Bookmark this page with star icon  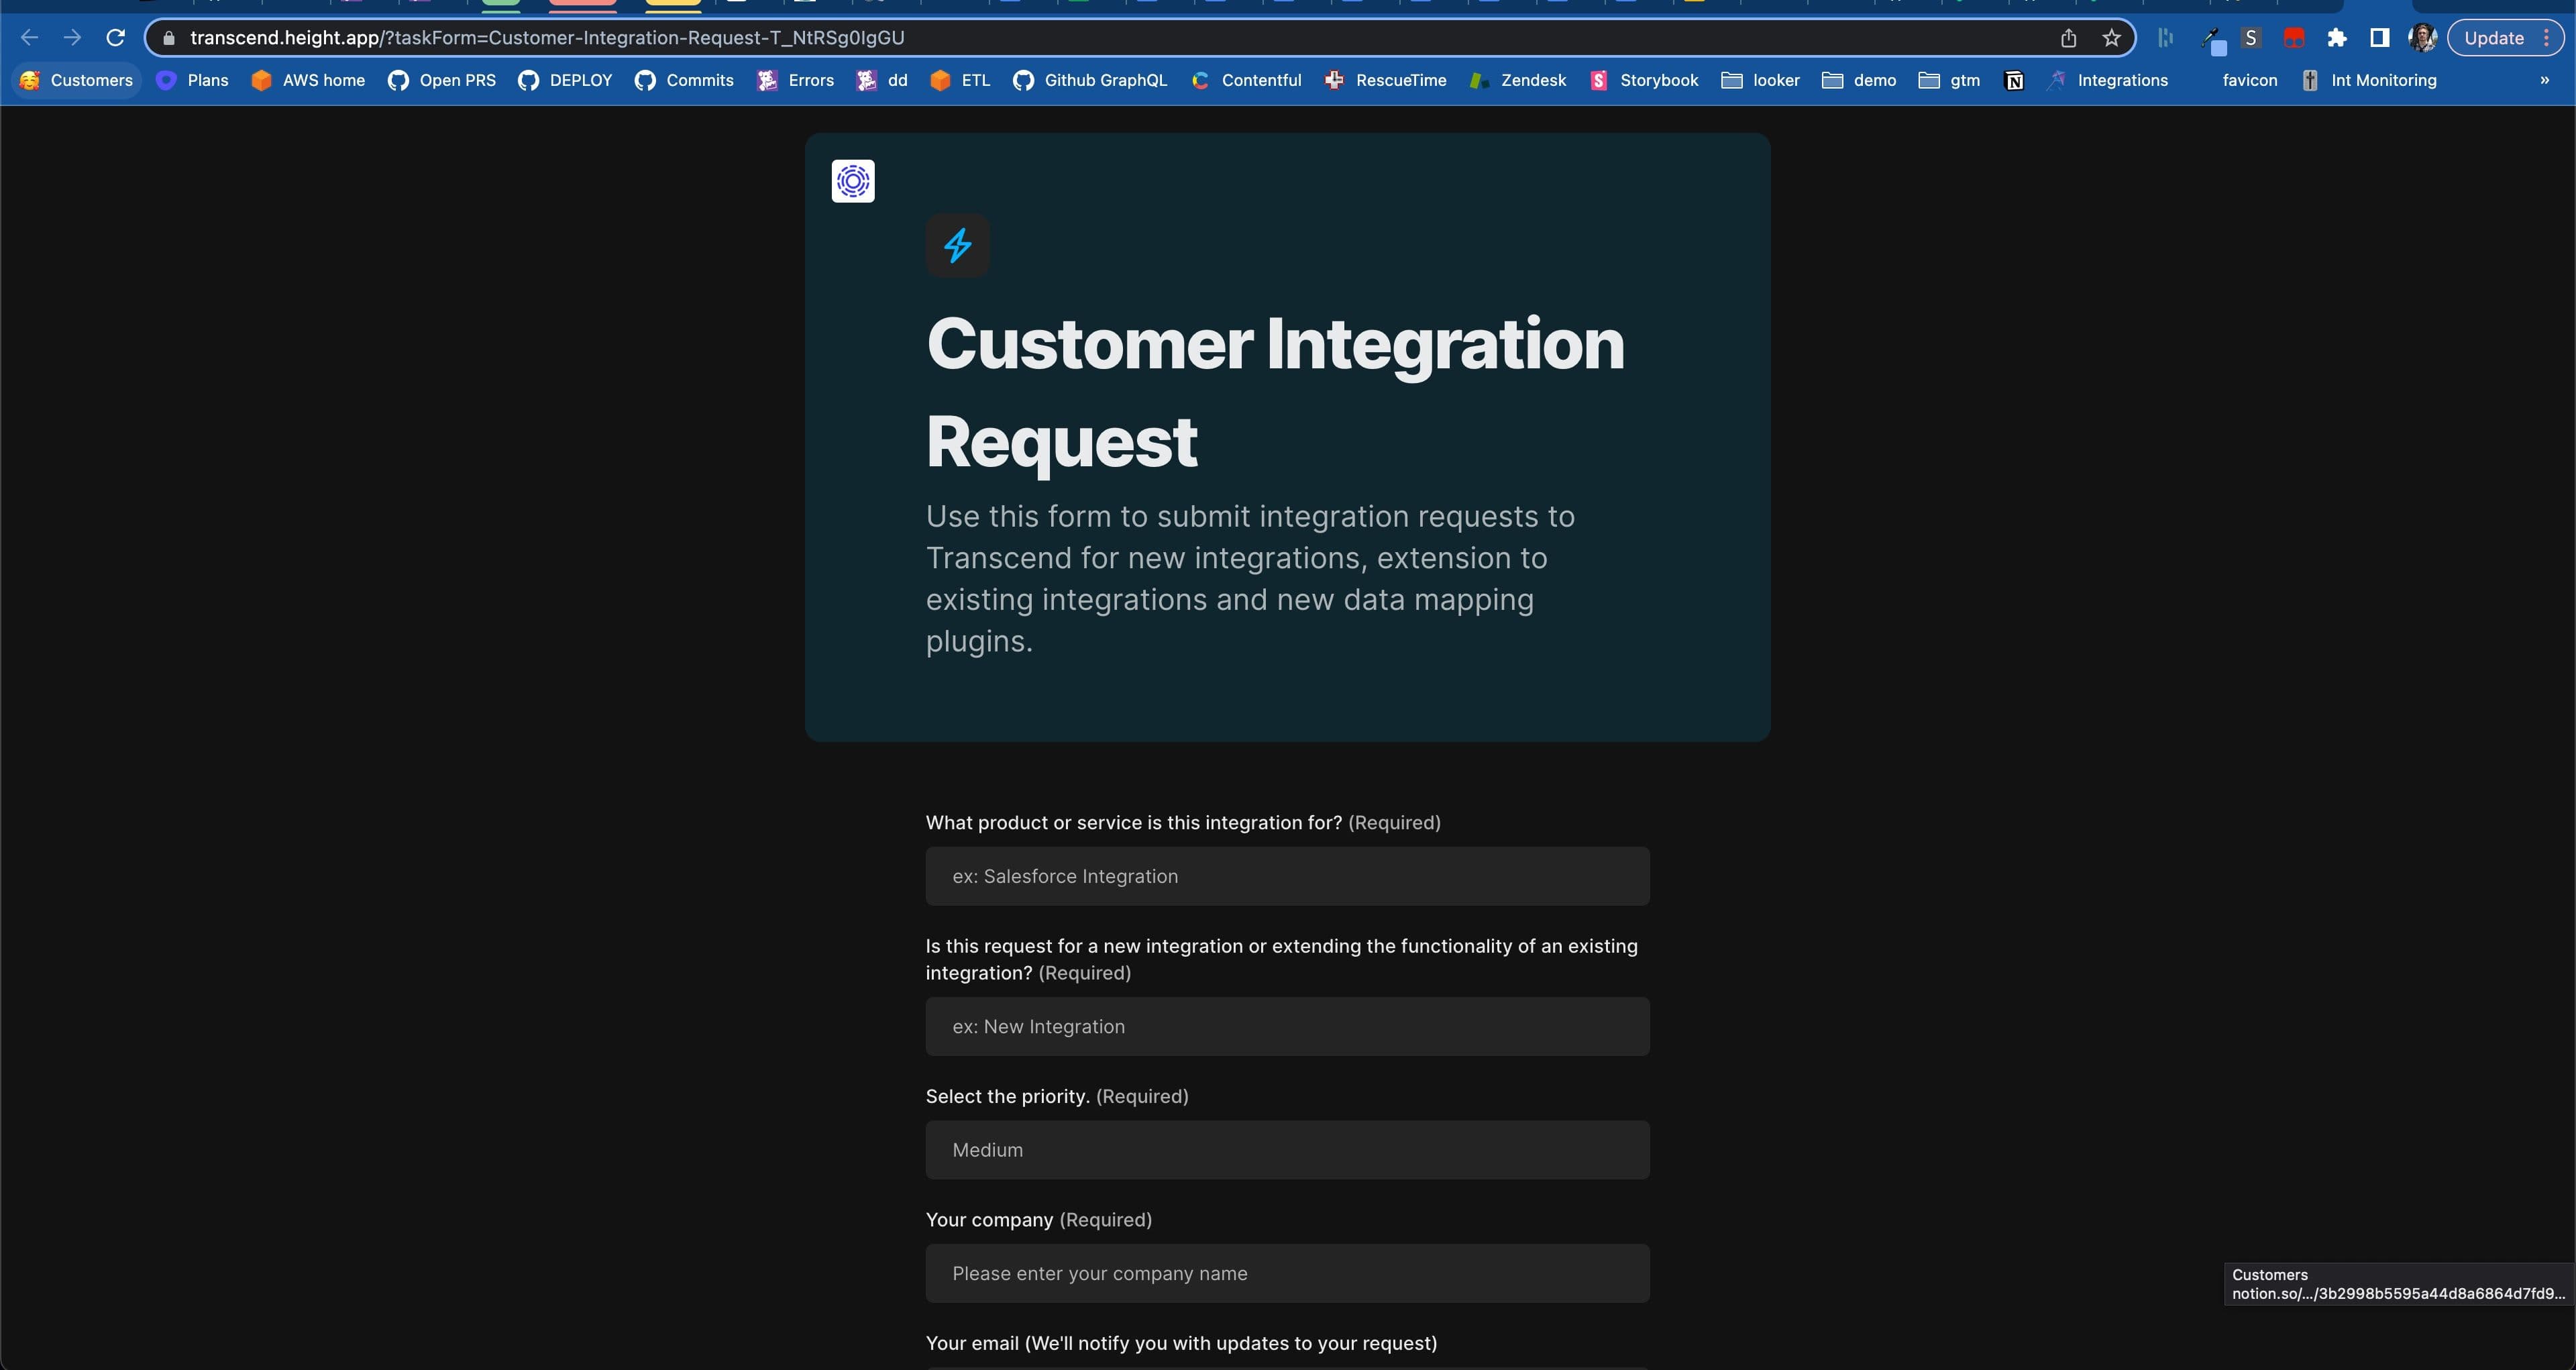click(2110, 38)
